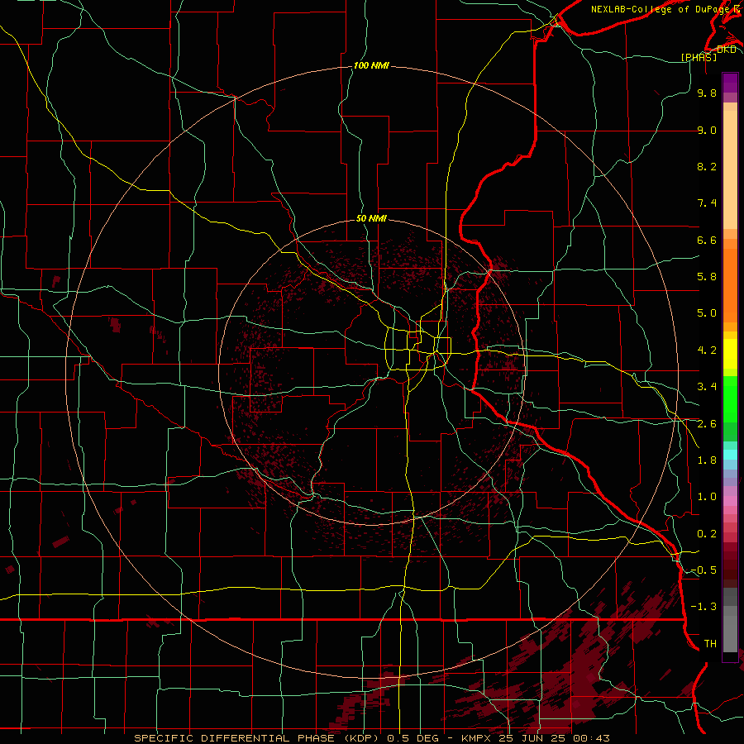
Task: Click the Specific Differential Phase KMPX caption
Action: (x=372, y=738)
